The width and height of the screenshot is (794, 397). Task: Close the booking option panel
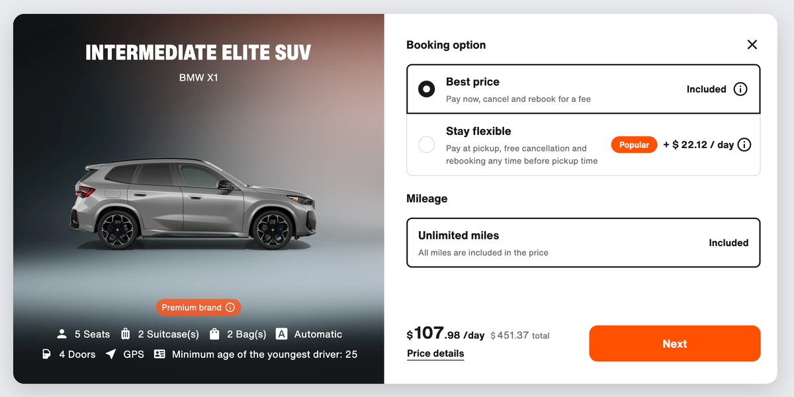pyautogui.click(x=752, y=44)
